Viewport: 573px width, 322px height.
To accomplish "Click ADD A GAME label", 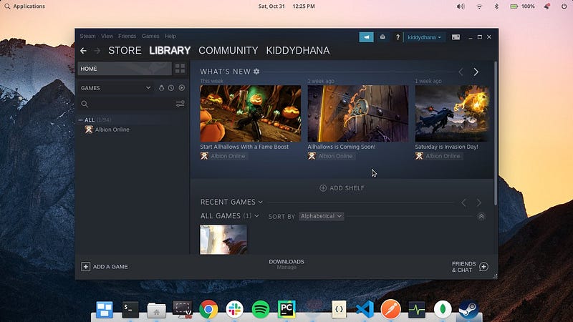I will [x=110, y=267].
